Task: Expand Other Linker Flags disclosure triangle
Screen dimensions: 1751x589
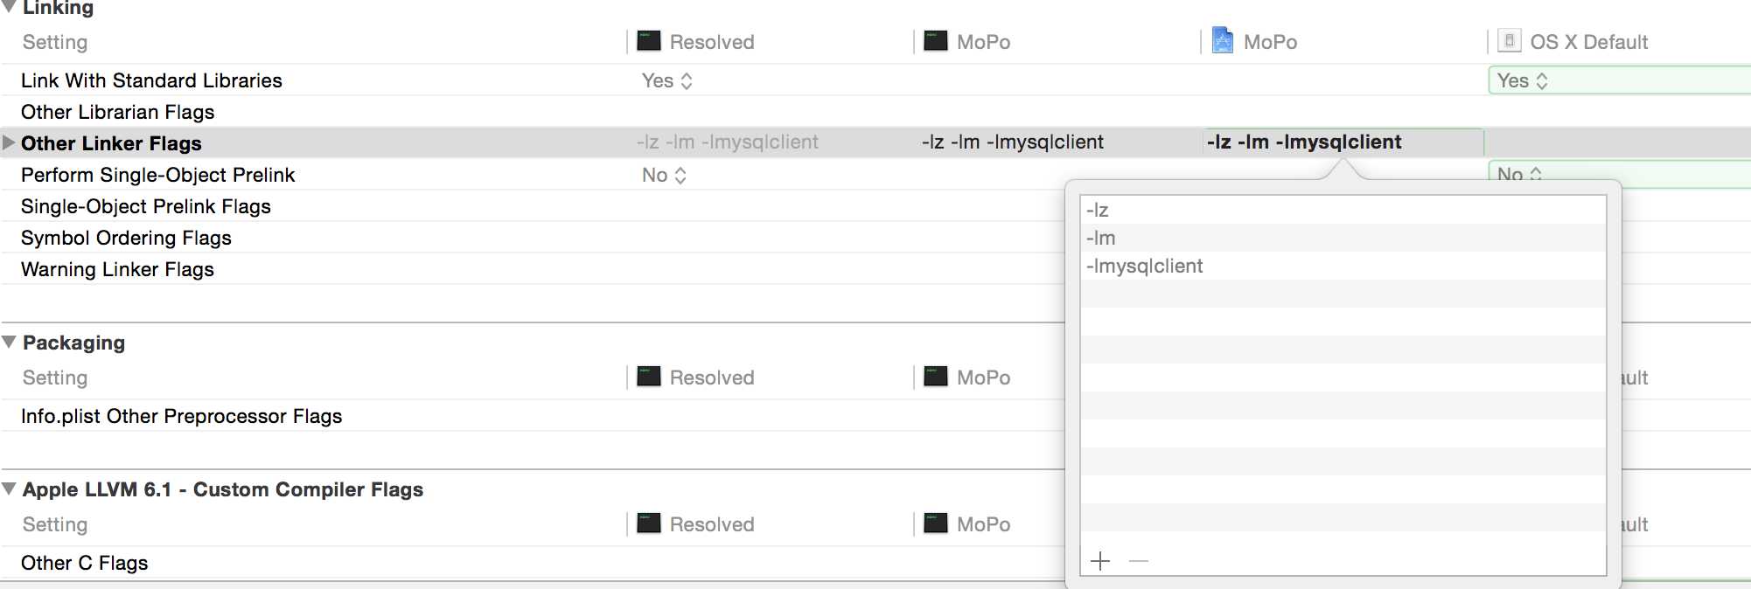Action: tap(9, 142)
